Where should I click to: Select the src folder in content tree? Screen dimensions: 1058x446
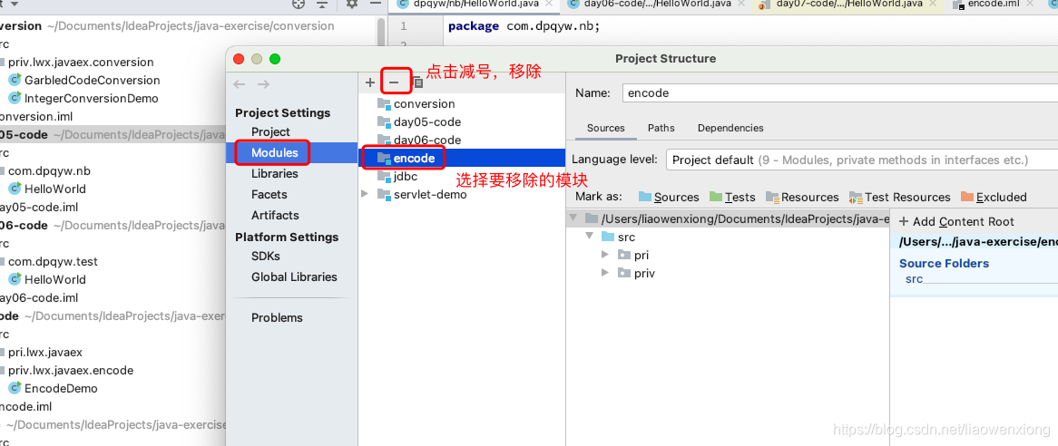point(617,238)
